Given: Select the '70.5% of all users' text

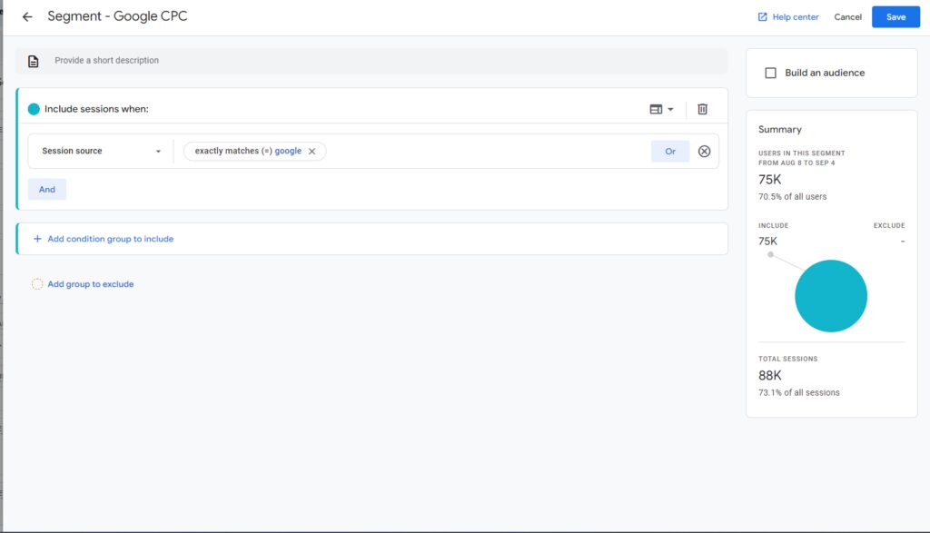Looking at the screenshot, I should click(x=792, y=197).
